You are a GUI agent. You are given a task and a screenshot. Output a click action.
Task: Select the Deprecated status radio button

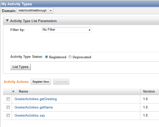(x=70, y=57)
